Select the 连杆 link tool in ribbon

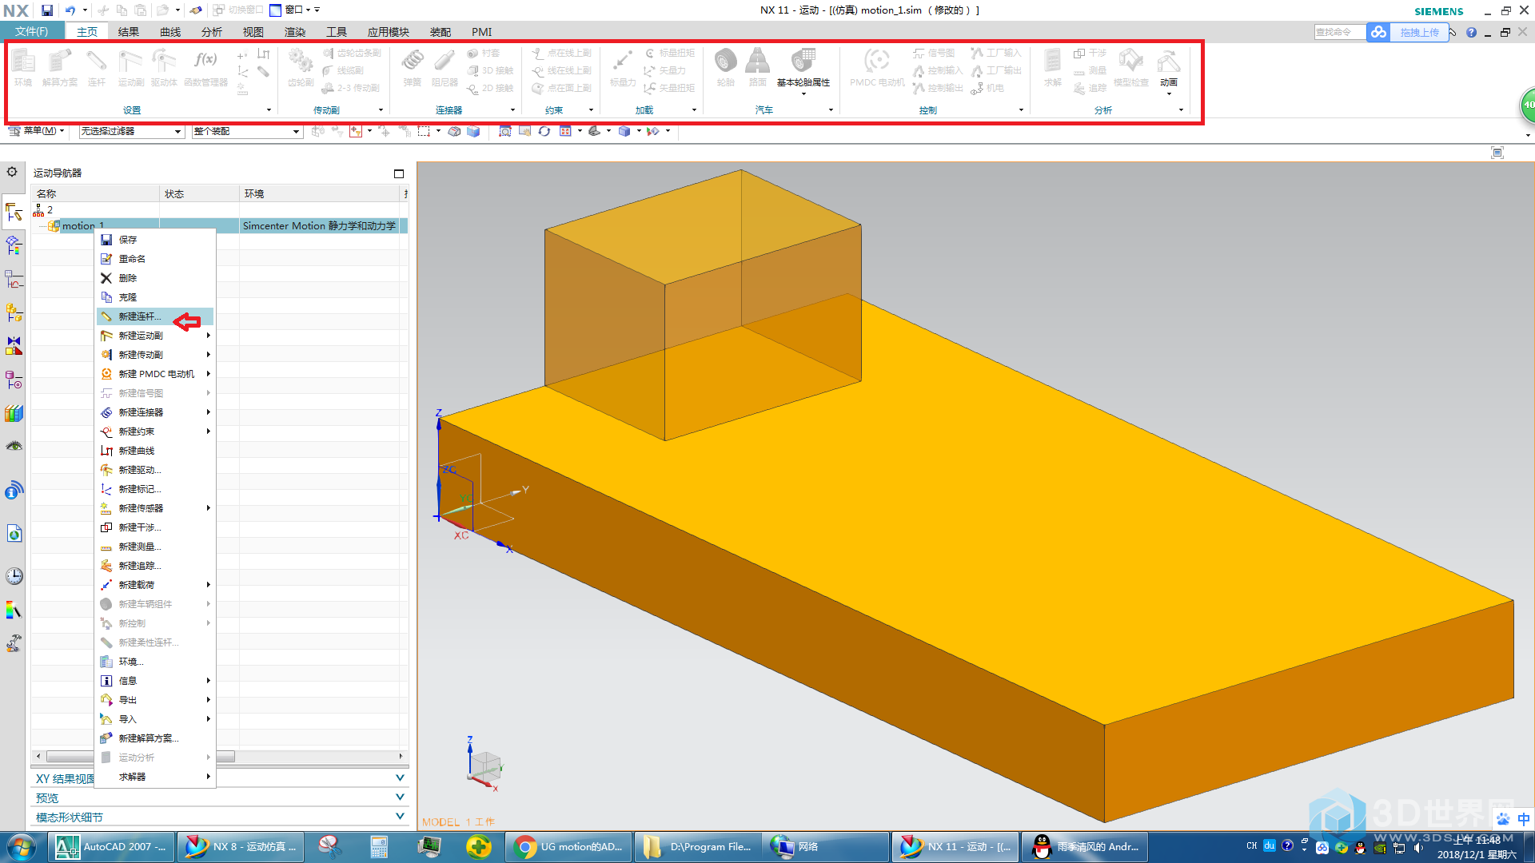pyautogui.click(x=97, y=67)
